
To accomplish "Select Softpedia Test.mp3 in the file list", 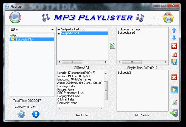I will (x=73, y=29).
